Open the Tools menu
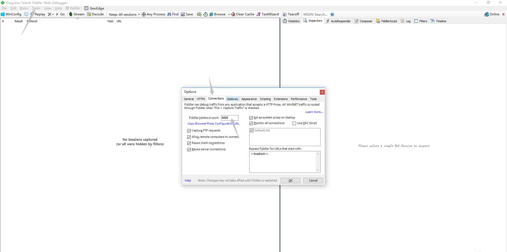This screenshot has width=507, height=252. click(x=36, y=8)
